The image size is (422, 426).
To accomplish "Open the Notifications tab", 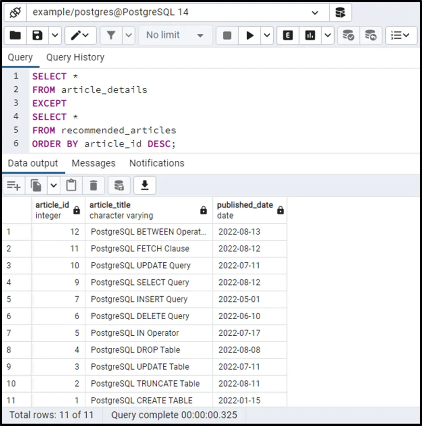I will click(x=157, y=163).
